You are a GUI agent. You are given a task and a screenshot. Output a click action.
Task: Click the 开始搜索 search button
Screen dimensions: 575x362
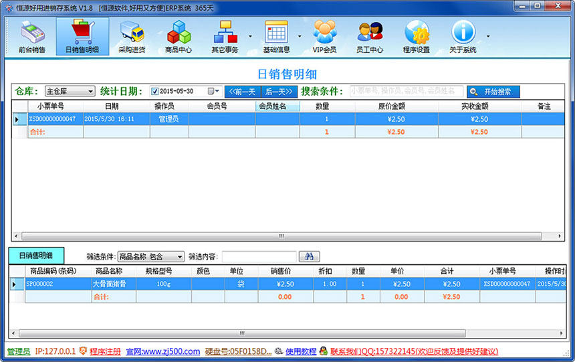[x=493, y=92]
